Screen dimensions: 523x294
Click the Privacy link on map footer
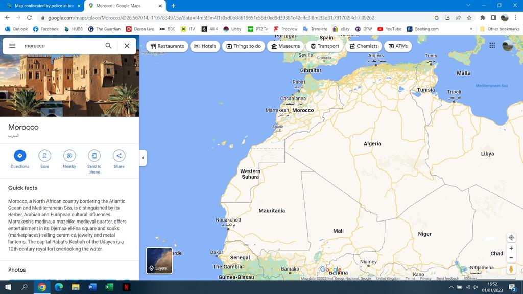click(425, 278)
